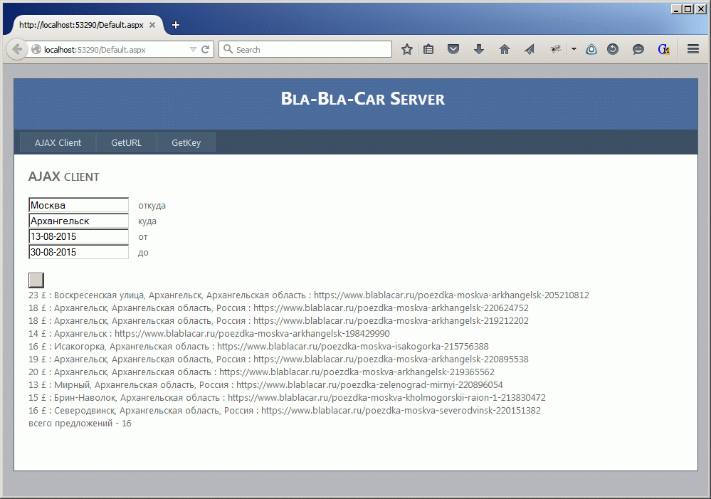Screen dimensions: 711x499
Task: Minimize the browser window
Action: pyautogui.click(x=676, y=9)
